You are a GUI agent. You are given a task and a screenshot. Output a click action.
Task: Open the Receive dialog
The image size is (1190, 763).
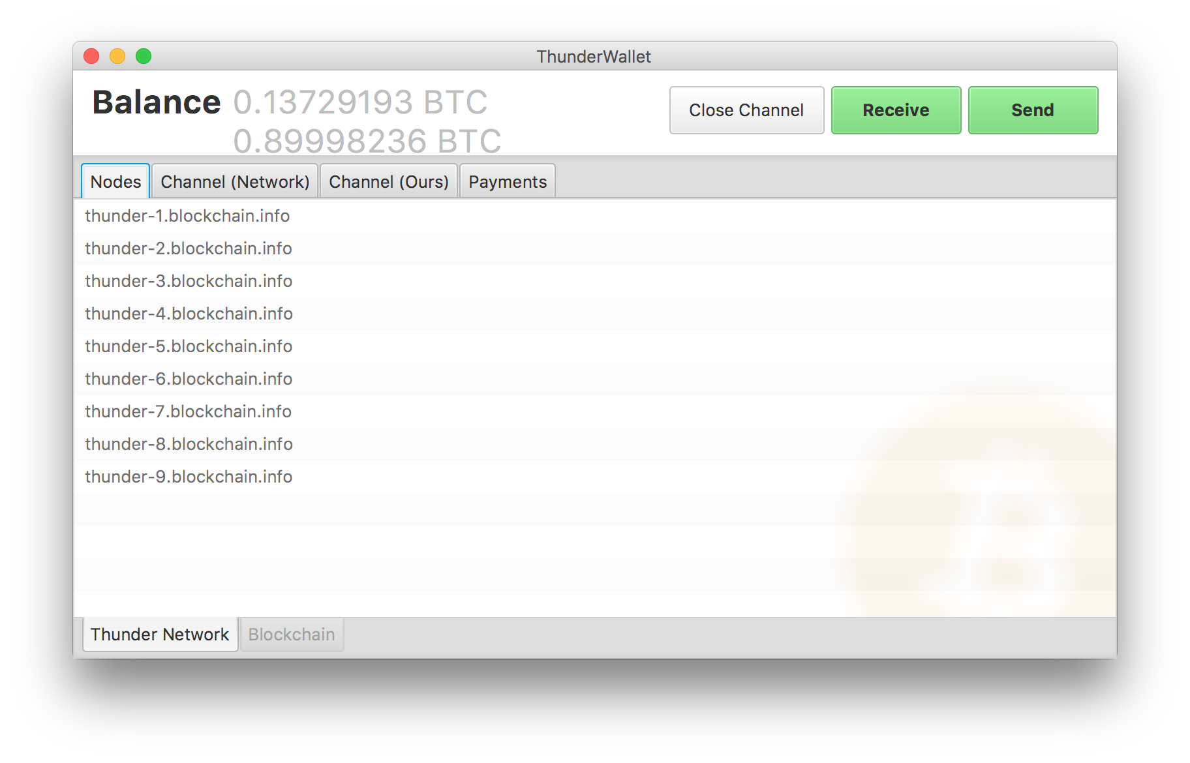(x=896, y=110)
